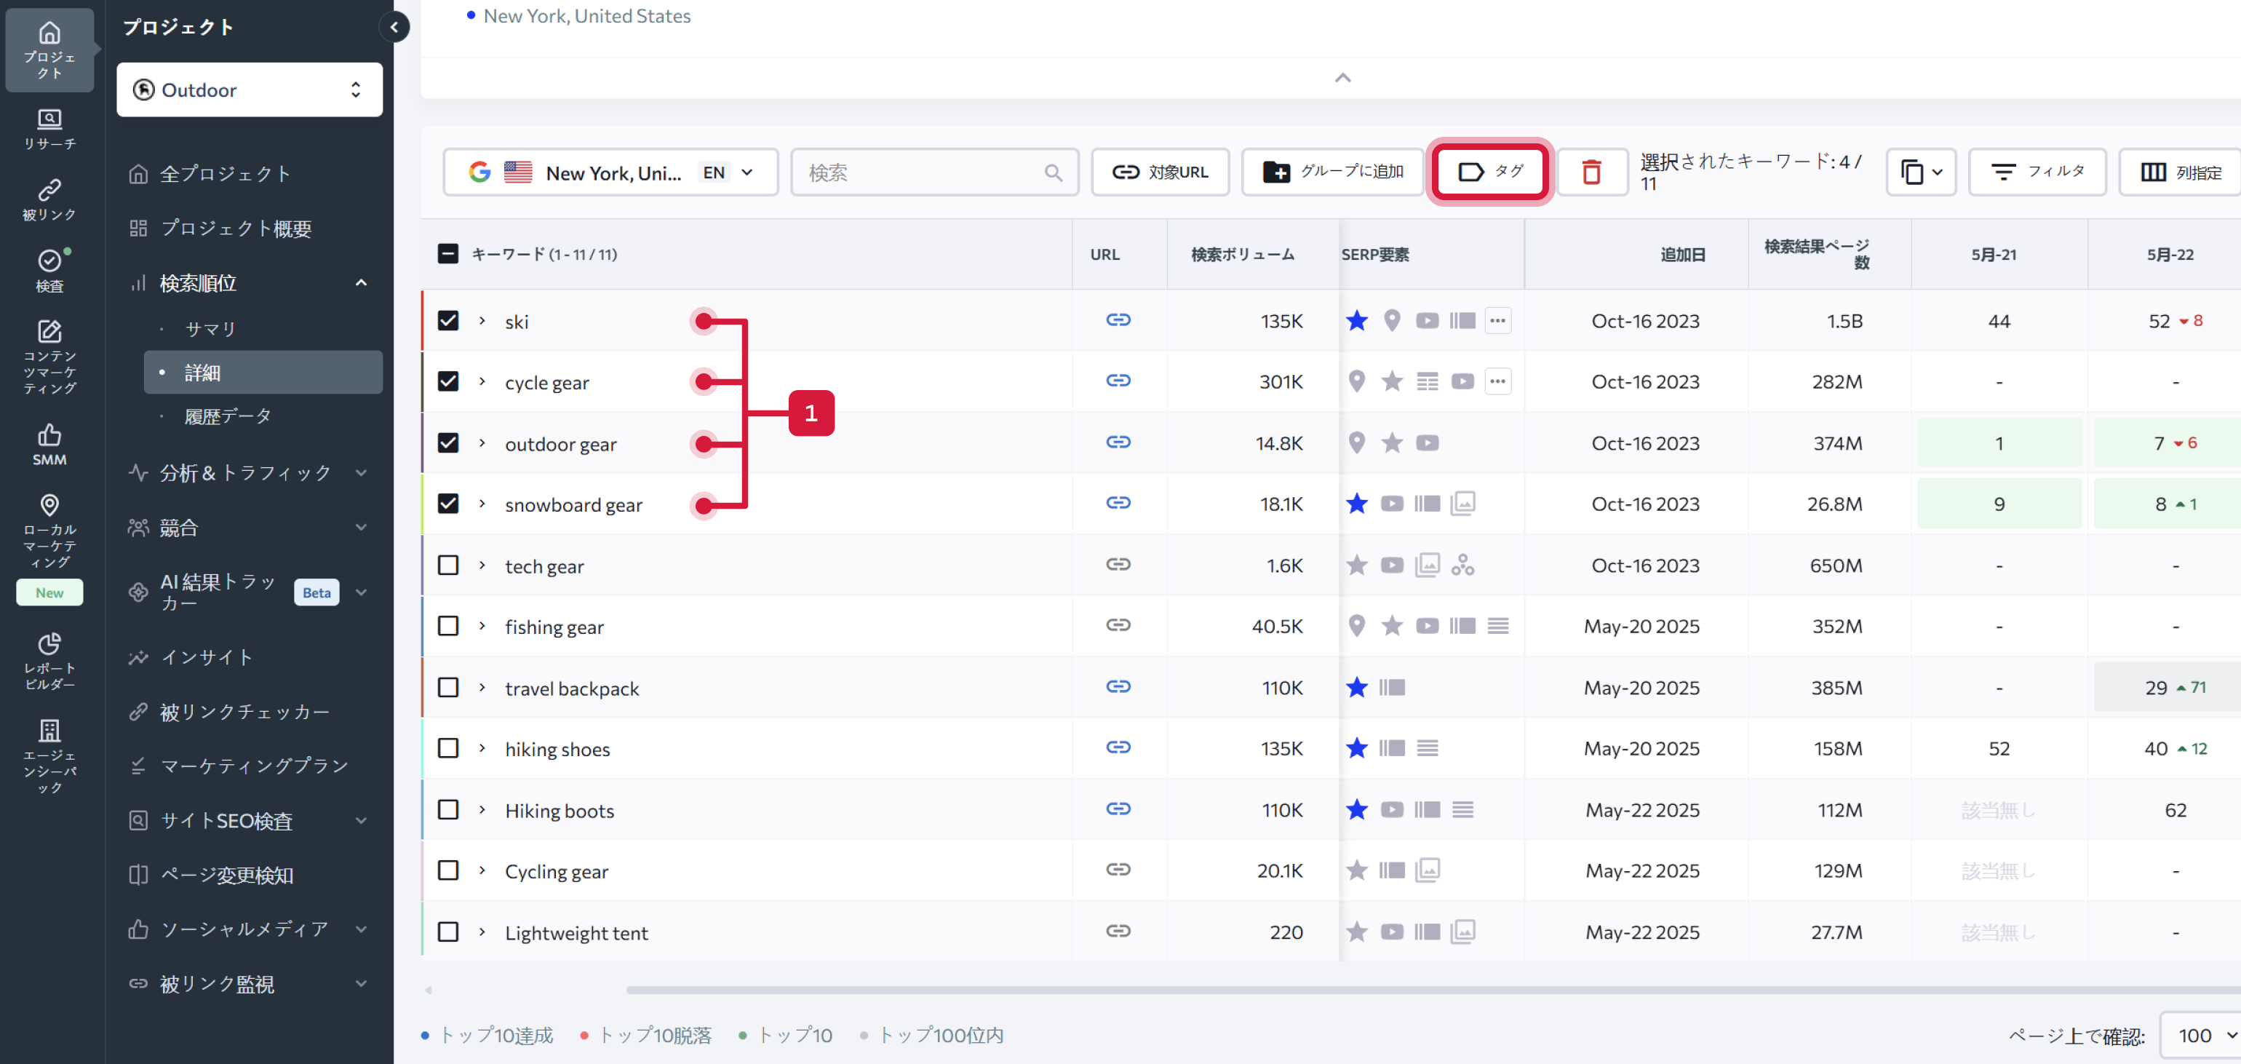2241x1064 pixels.
Task: Expand the ski keyword row
Action: pyautogui.click(x=482, y=320)
